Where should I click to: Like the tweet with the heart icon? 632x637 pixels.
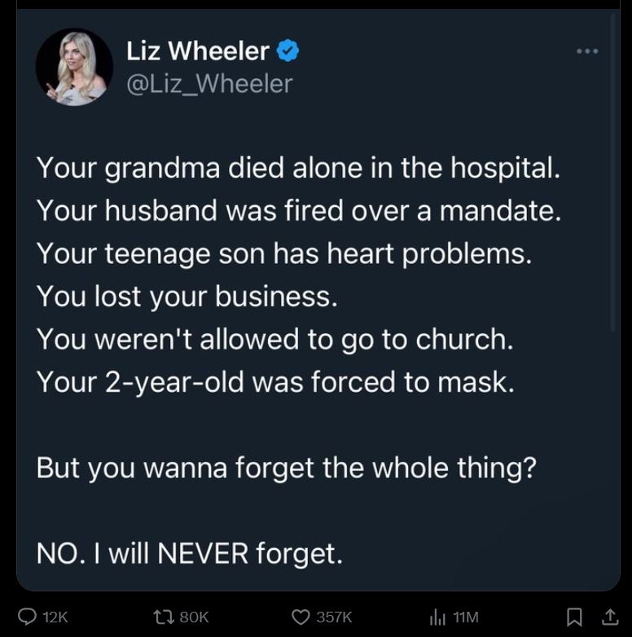(301, 617)
